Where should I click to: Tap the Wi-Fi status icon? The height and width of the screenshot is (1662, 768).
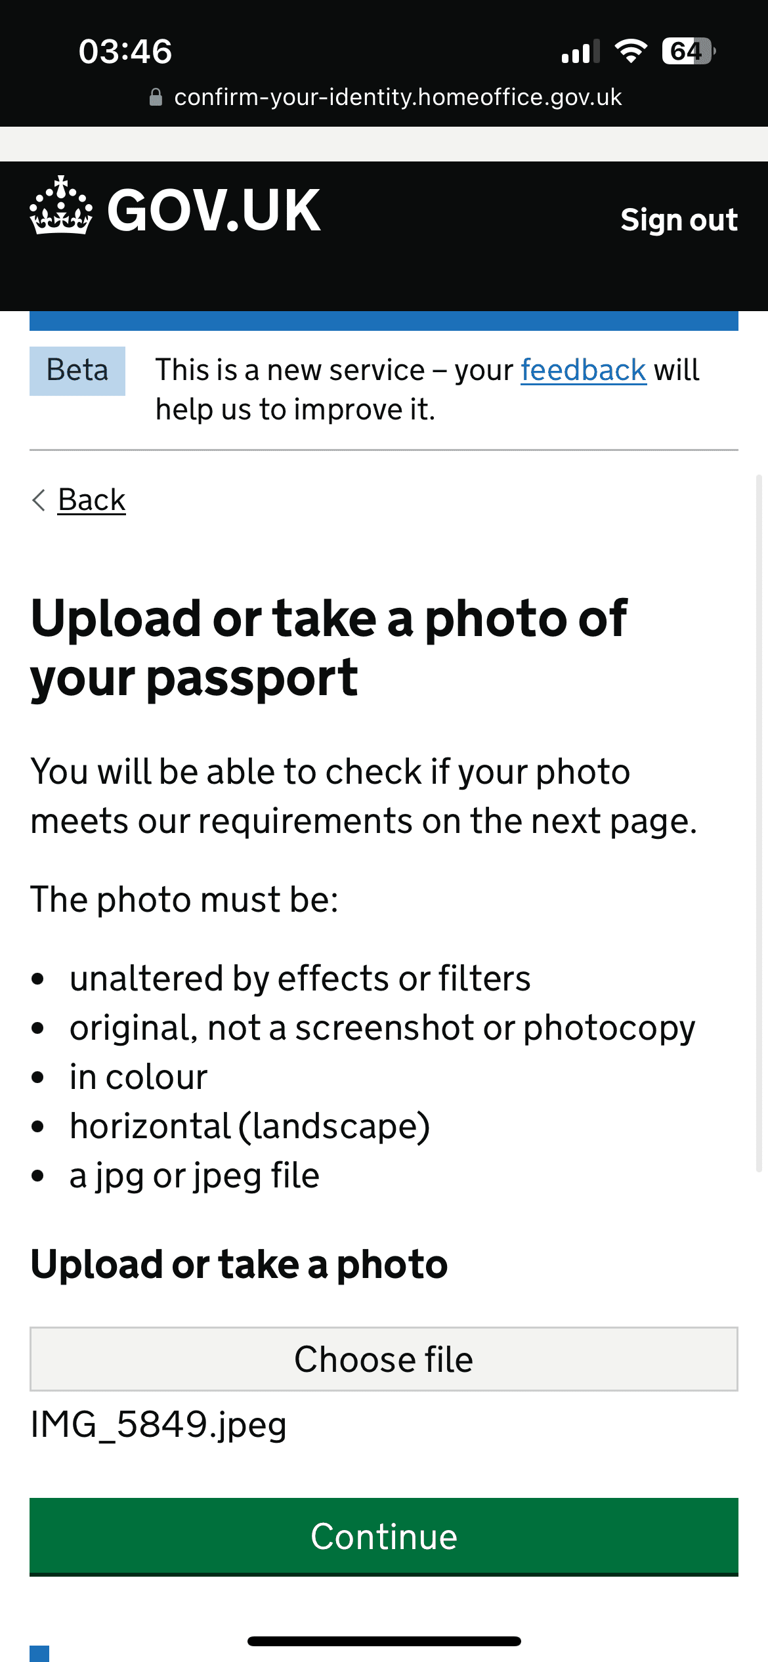[631, 51]
